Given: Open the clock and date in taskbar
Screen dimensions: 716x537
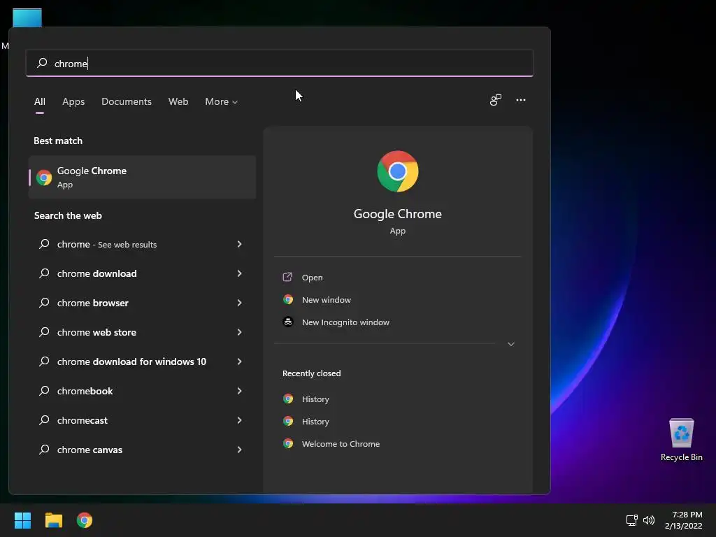Looking at the screenshot, I should [x=684, y=520].
